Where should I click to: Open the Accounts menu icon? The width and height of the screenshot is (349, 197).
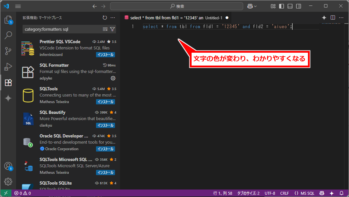(x=8, y=166)
